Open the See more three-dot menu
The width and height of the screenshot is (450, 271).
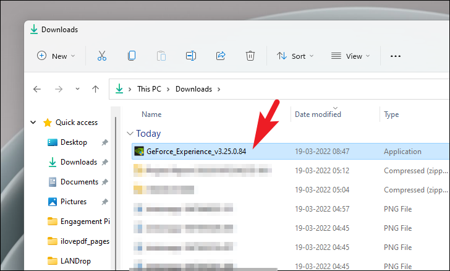click(x=396, y=56)
